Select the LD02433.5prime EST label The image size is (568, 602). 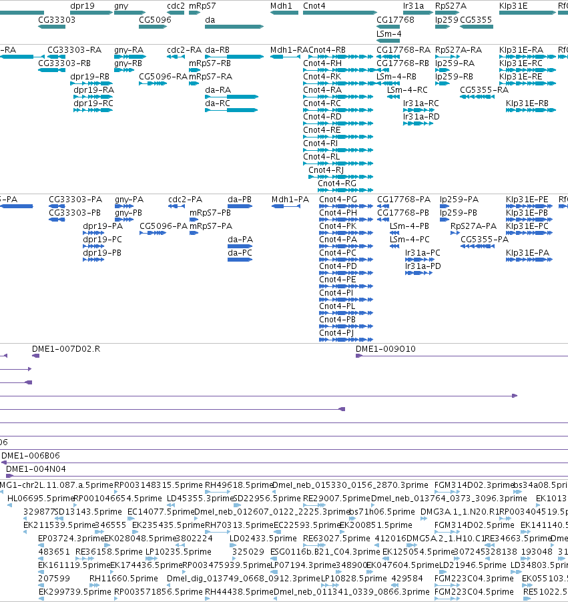point(263,539)
